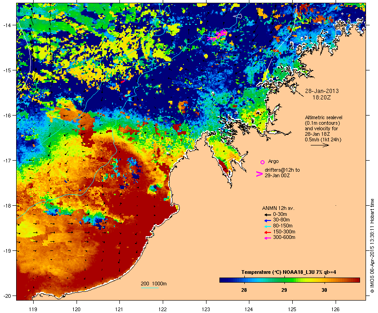Image resolution: width=378 pixels, height=313 pixels.
Task: Click the 29 label on the color bar
Action: [x=284, y=290]
